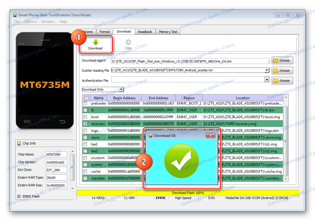The width and height of the screenshot is (315, 221).
Task: Close the Download Ok dialog
Action: pos(210,135)
